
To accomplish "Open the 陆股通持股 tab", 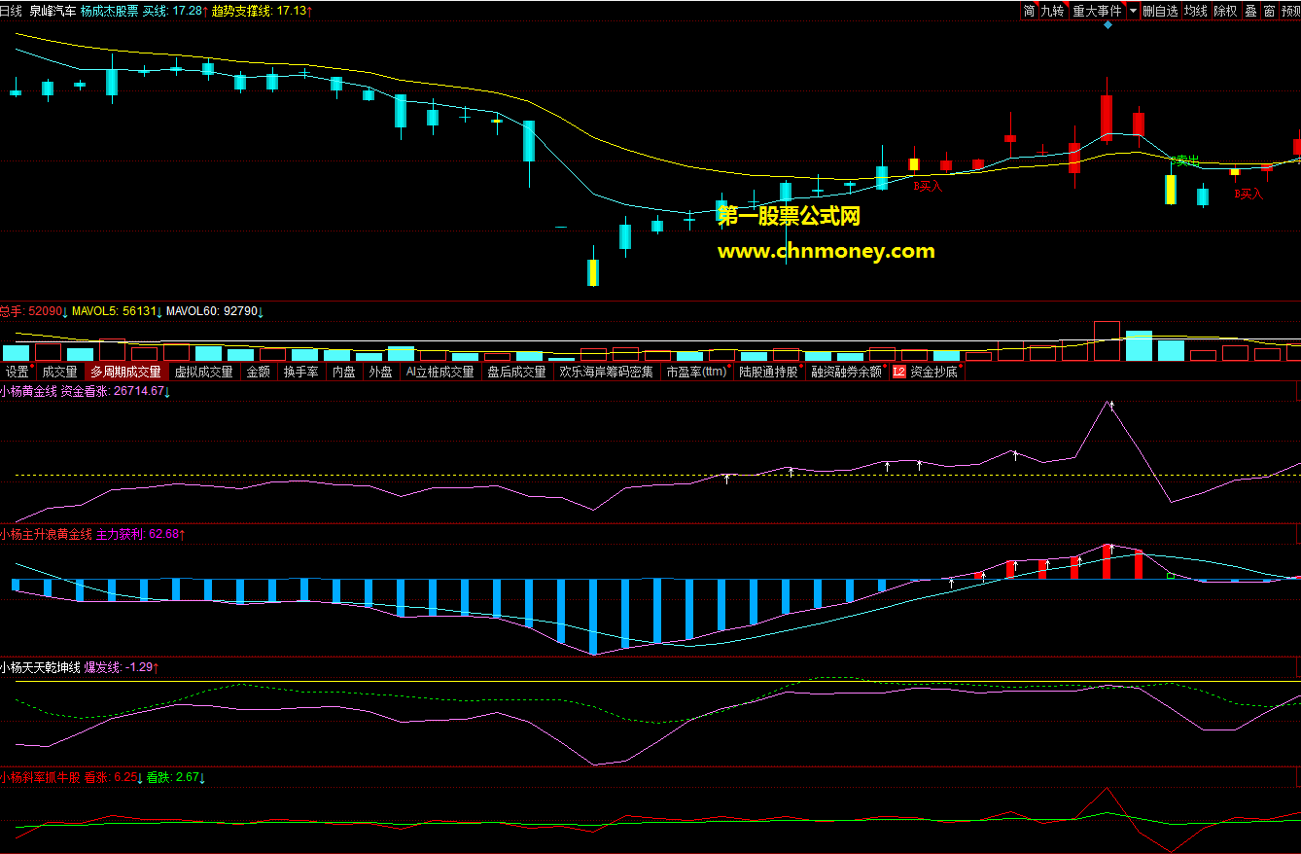I will click(769, 372).
